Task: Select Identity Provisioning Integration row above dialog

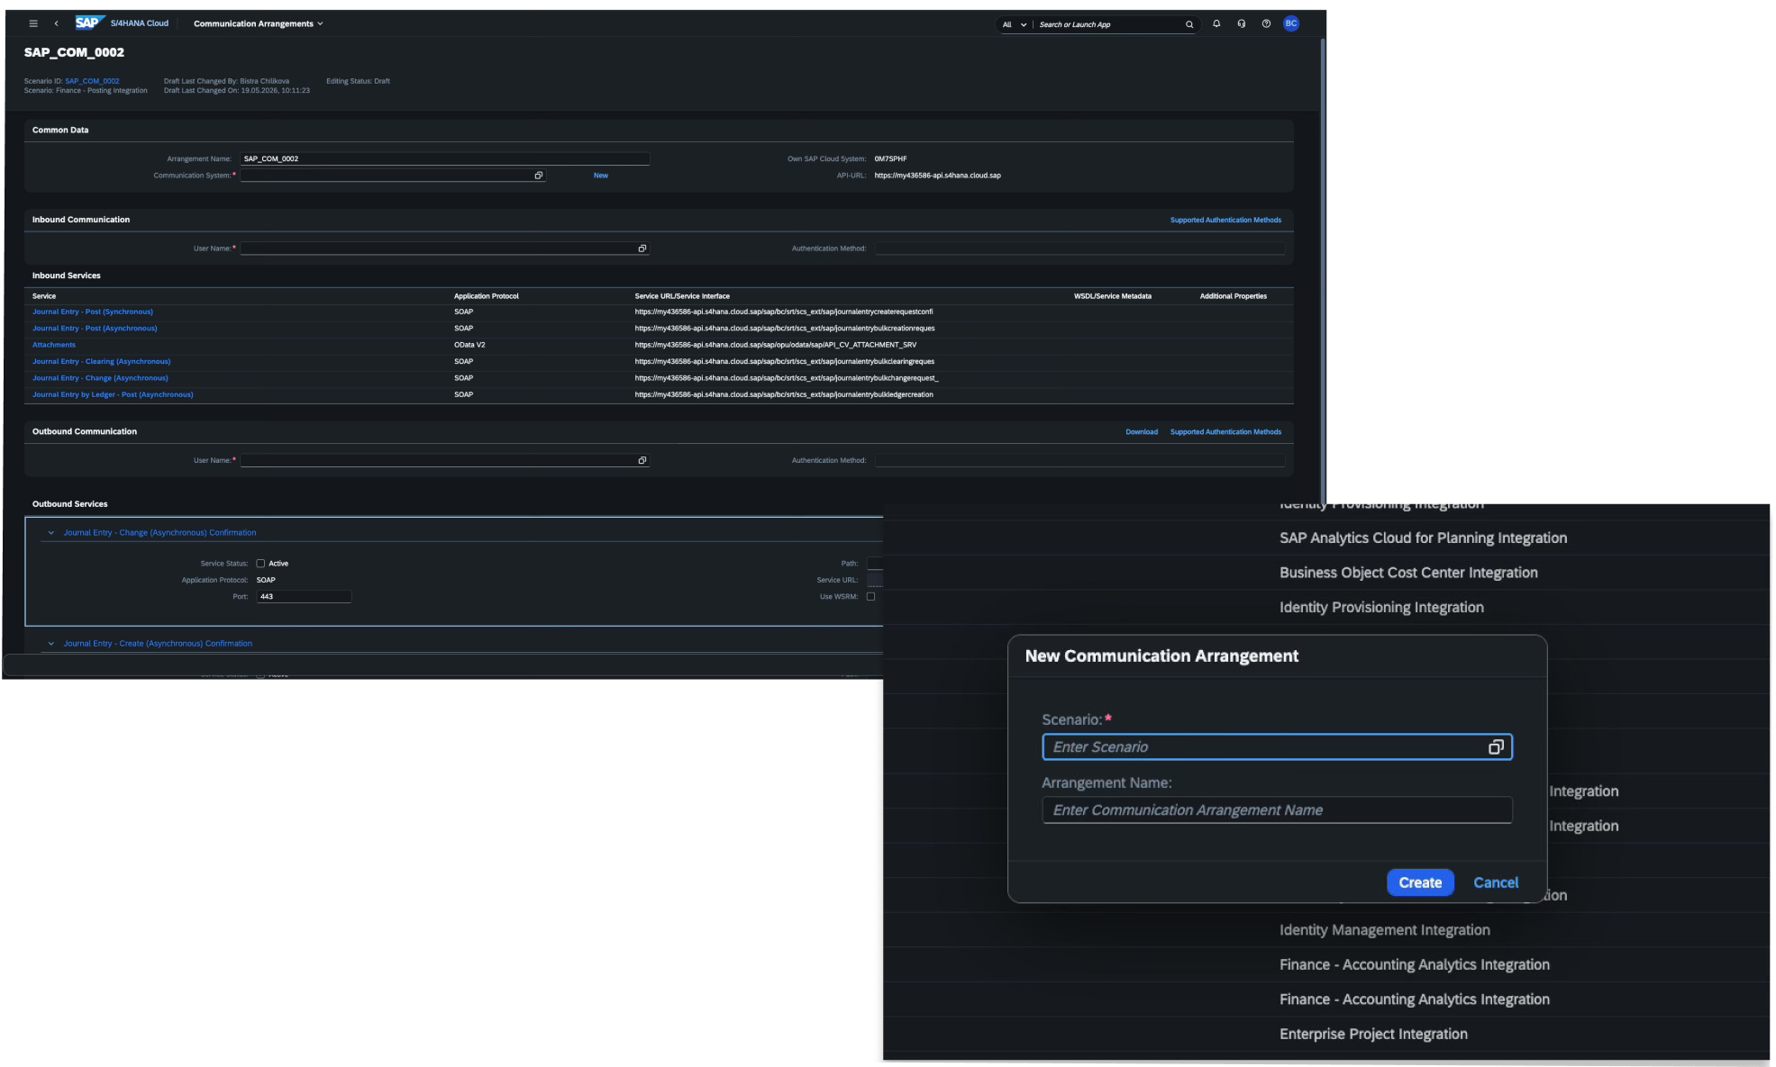Action: point(1326,607)
